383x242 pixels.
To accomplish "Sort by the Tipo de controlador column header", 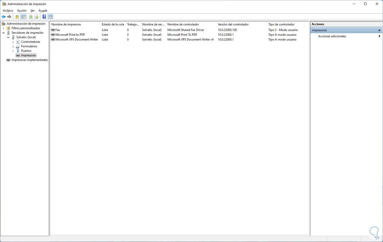I will point(286,24).
